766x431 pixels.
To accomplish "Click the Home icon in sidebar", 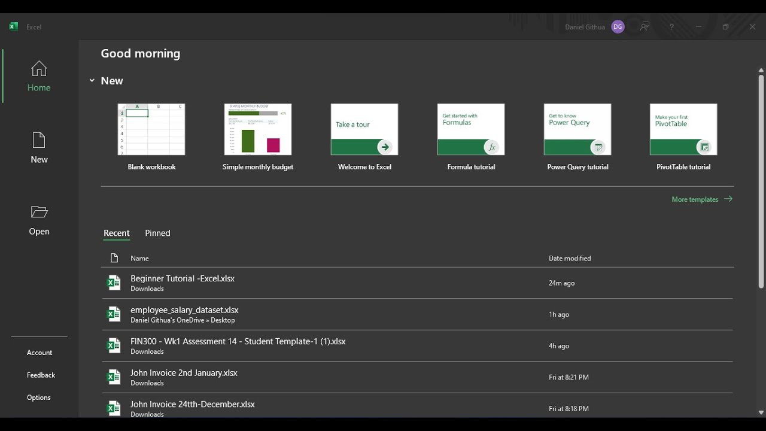I will click(39, 69).
